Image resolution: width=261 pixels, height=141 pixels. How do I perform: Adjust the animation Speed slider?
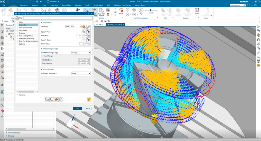(150, 10)
